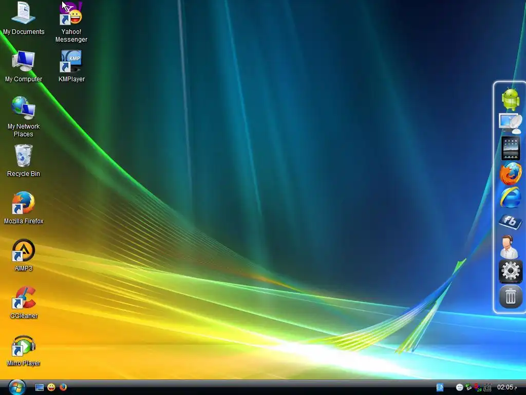Click Show Desktop in the quick launch

(x=40, y=388)
